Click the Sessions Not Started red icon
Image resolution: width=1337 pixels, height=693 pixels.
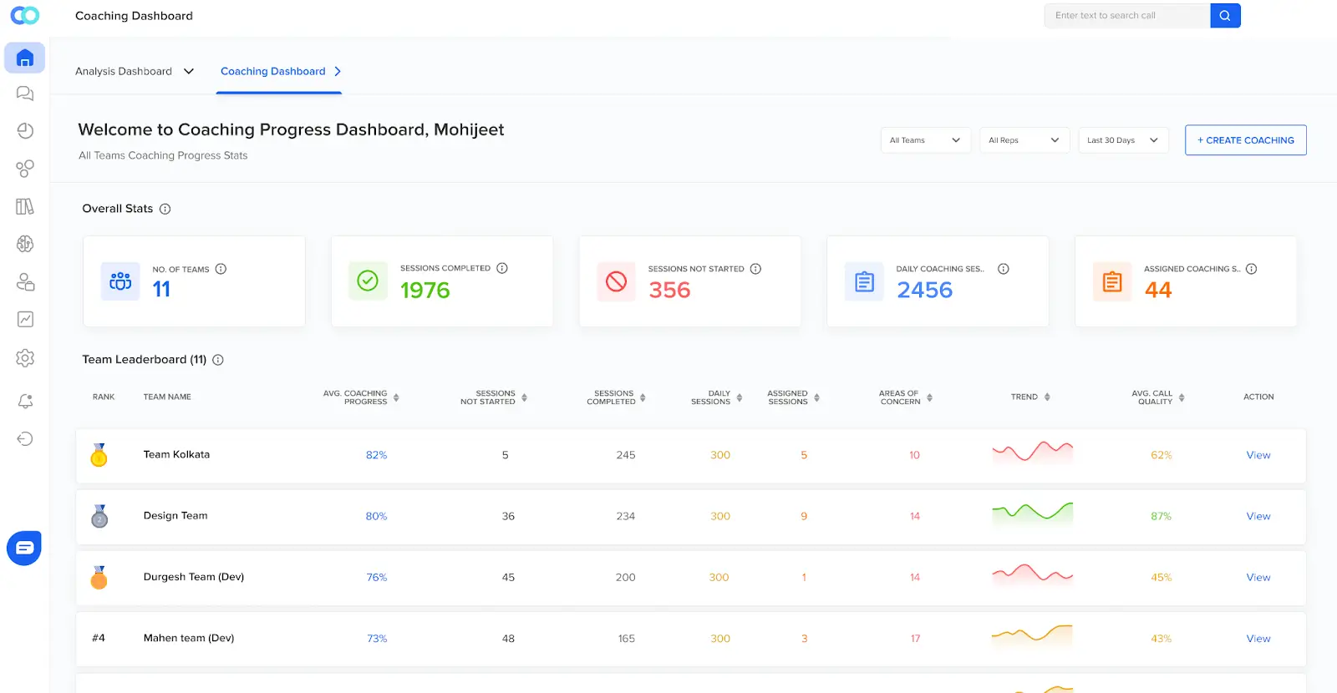point(616,281)
